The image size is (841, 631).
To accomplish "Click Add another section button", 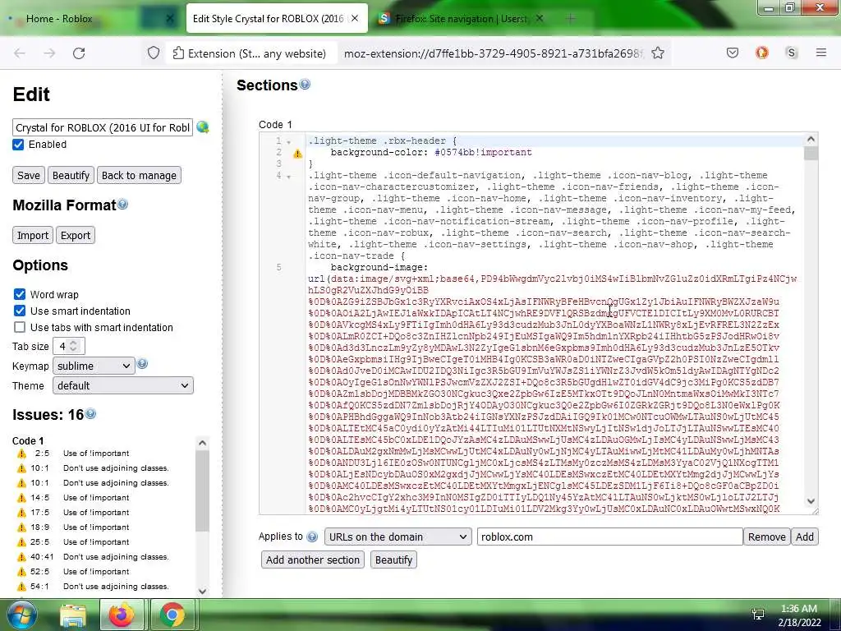I will 313,560.
